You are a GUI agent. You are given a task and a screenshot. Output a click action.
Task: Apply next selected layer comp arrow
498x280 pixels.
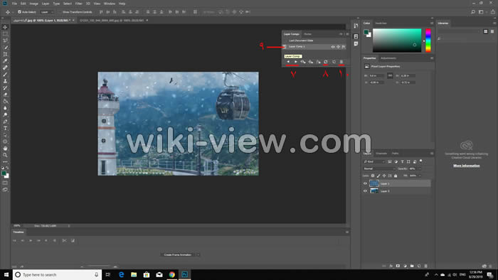(296, 62)
